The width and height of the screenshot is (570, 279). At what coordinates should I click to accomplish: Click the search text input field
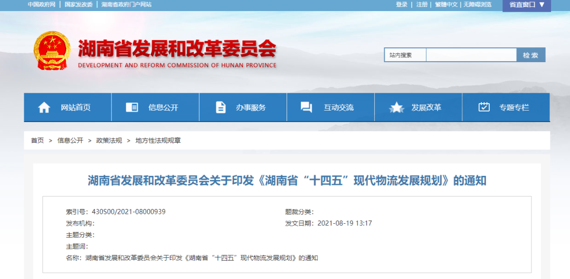point(471,55)
